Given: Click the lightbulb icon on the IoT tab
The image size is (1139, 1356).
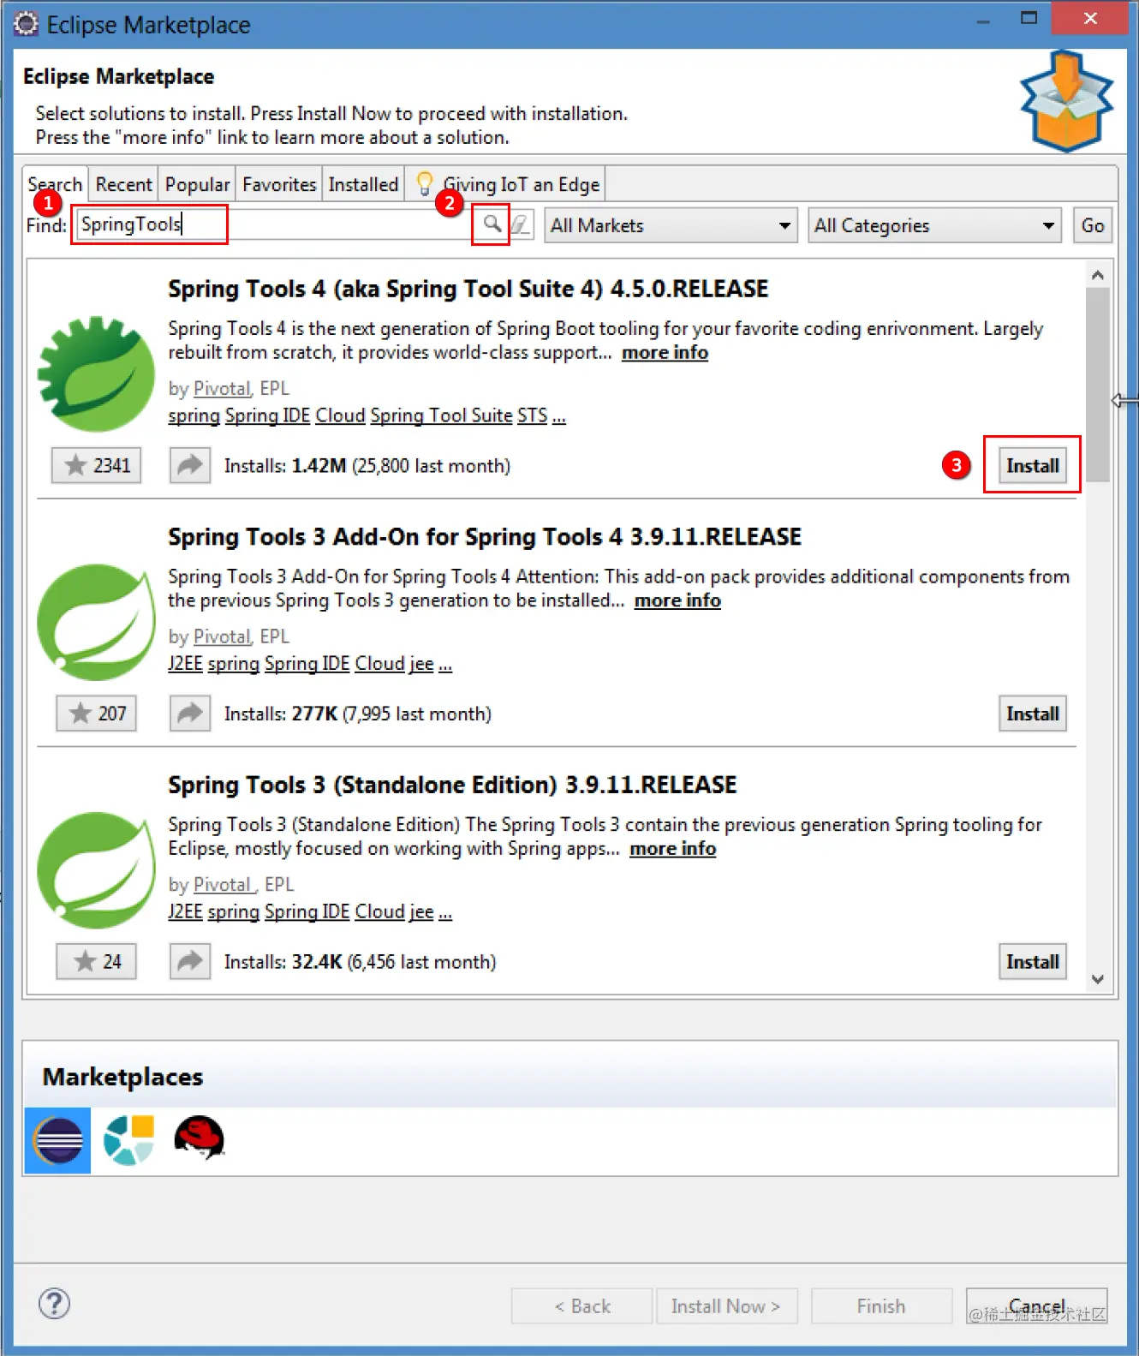Looking at the screenshot, I should (x=424, y=183).
